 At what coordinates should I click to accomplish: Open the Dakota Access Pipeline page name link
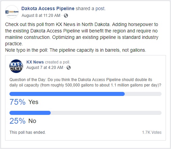48,8
